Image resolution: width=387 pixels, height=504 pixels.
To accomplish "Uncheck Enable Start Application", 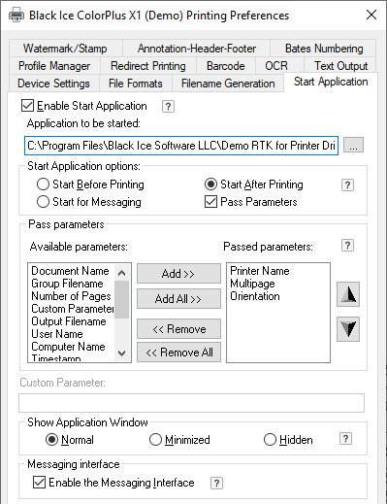I will (x=27, y=106).
